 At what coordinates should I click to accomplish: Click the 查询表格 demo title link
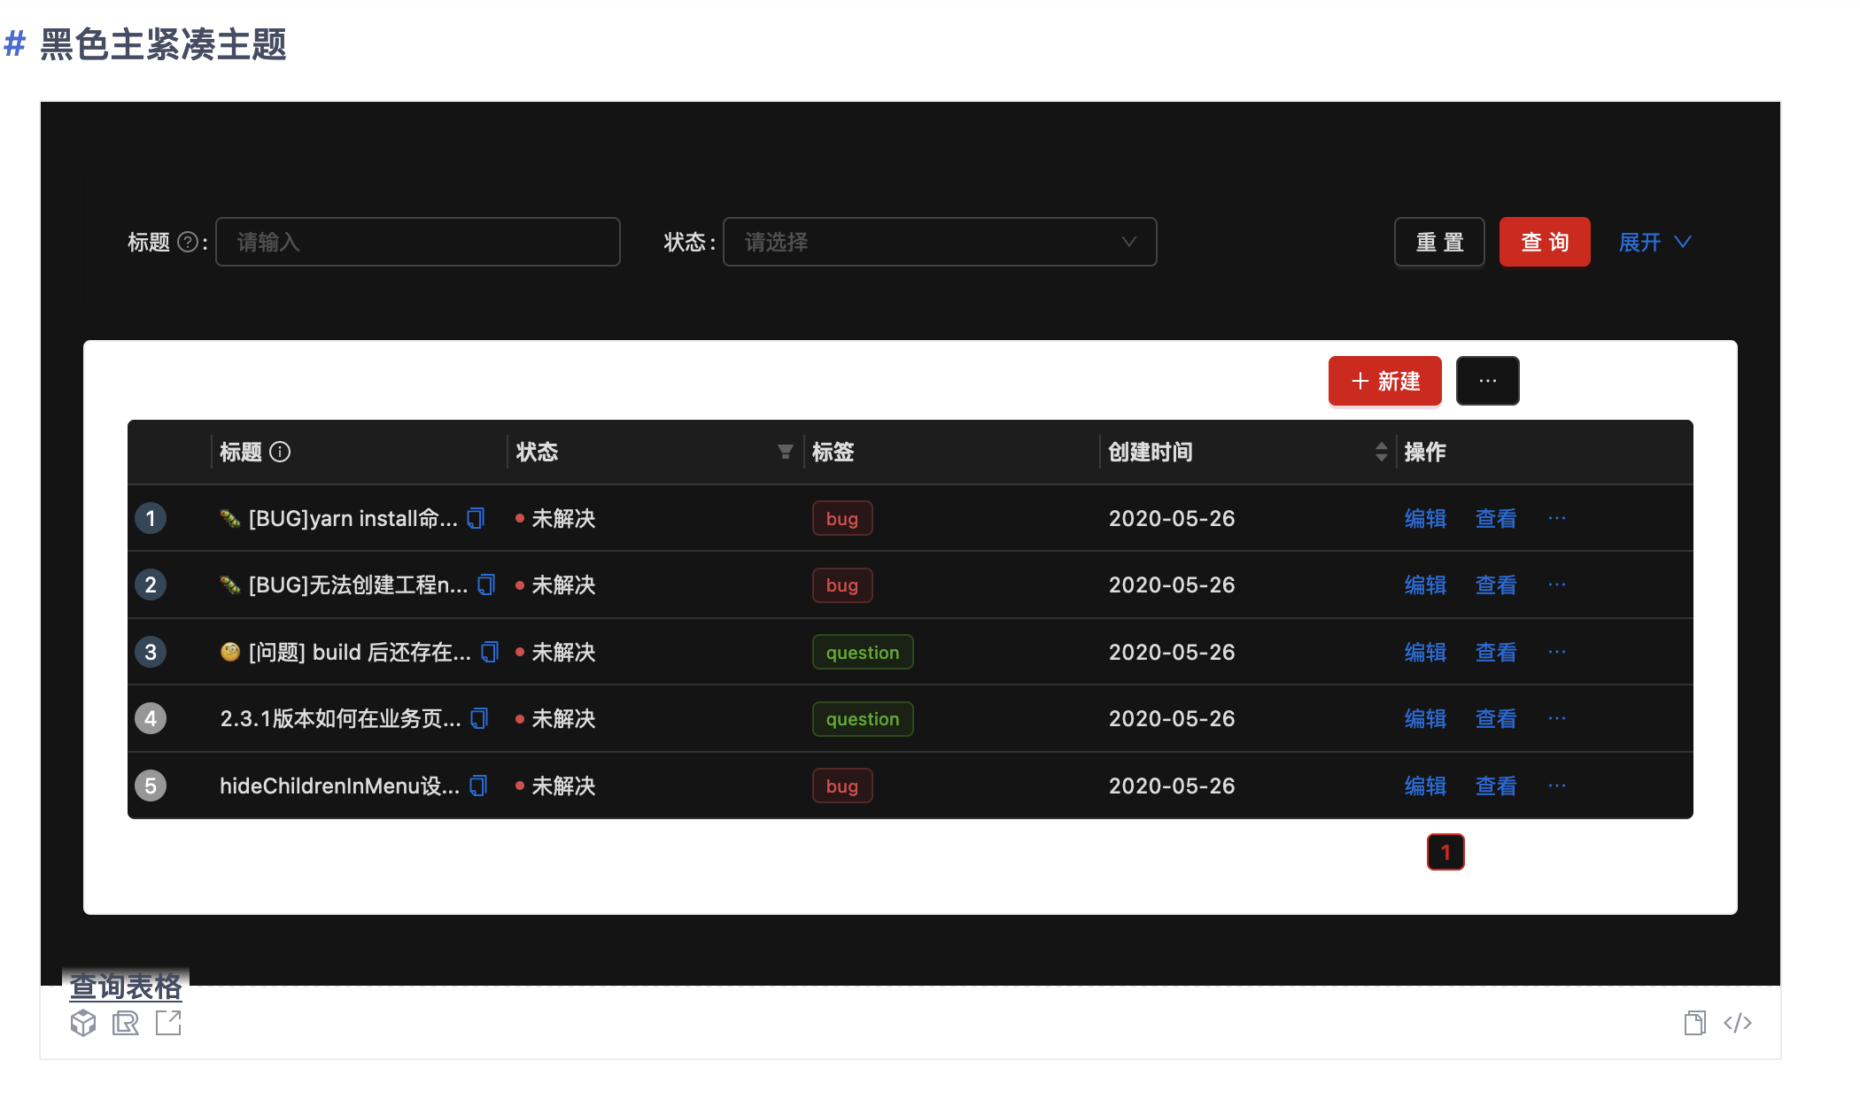point(127,986)
